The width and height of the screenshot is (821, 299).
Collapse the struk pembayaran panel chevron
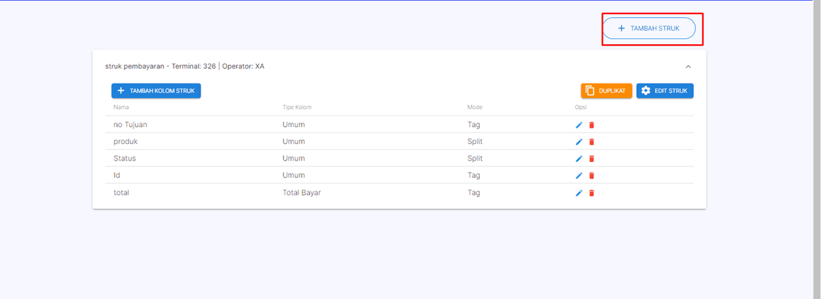[x=688, y=66]
